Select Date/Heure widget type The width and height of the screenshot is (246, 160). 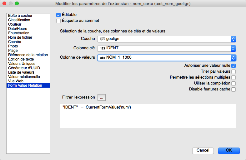tap(18, 29)
